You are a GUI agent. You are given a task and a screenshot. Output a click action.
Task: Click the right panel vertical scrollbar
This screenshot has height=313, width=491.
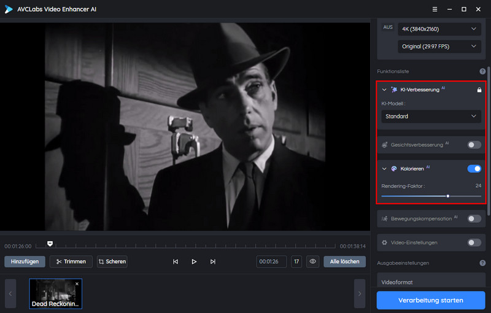[489, 141]
